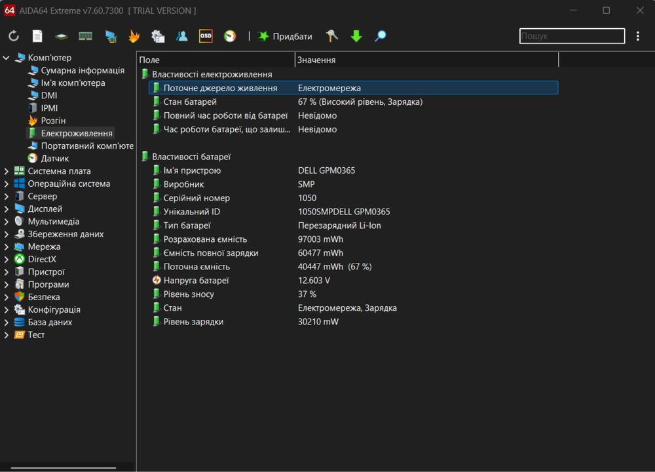Open the preferences checklist toolbar icon
This screenshot has height=472, width=655.
tap(158, 36)
